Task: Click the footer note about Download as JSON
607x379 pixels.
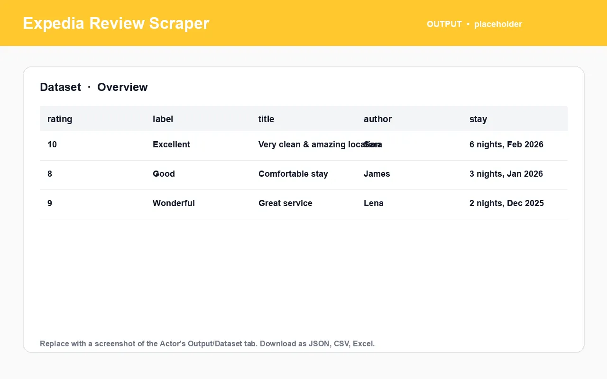Action: pyautogui.click(x=207, y=344)
